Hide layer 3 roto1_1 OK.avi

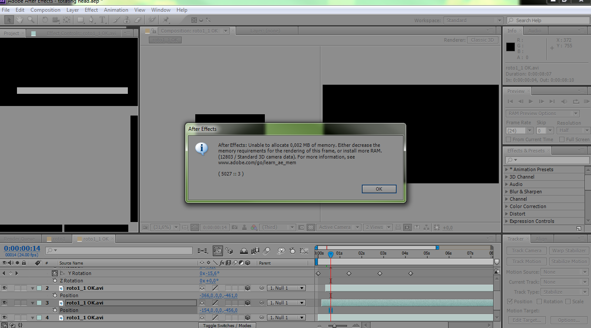click(x=5, y=303)
